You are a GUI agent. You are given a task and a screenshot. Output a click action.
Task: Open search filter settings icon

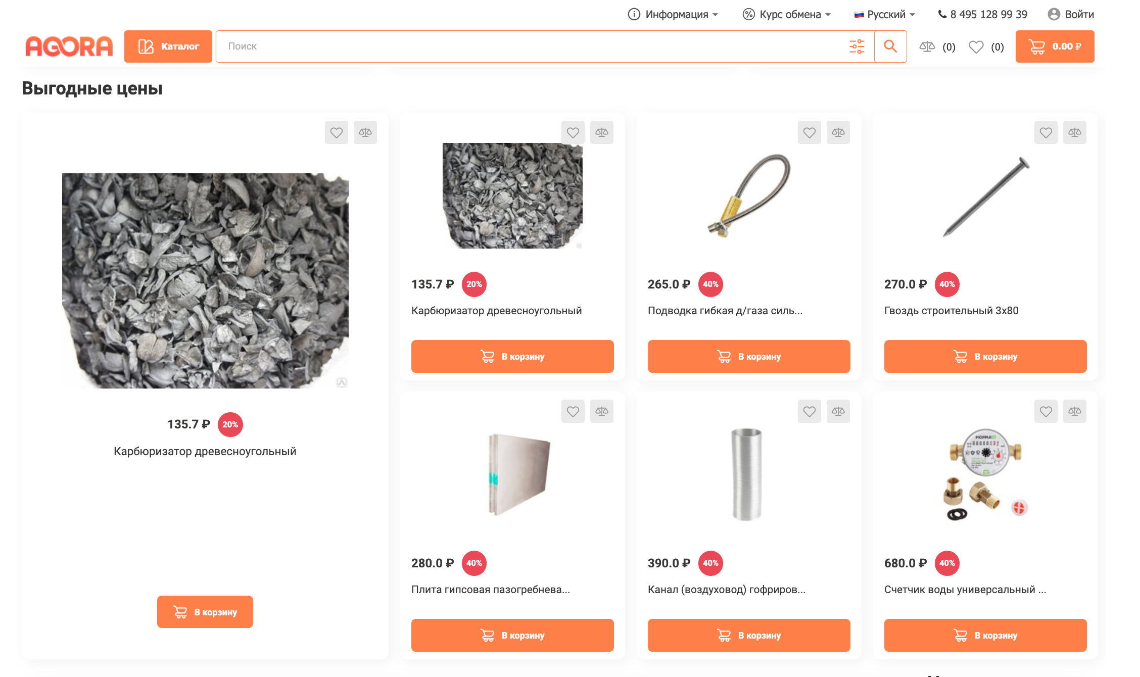pyautogui.click(x=857, y=46)
